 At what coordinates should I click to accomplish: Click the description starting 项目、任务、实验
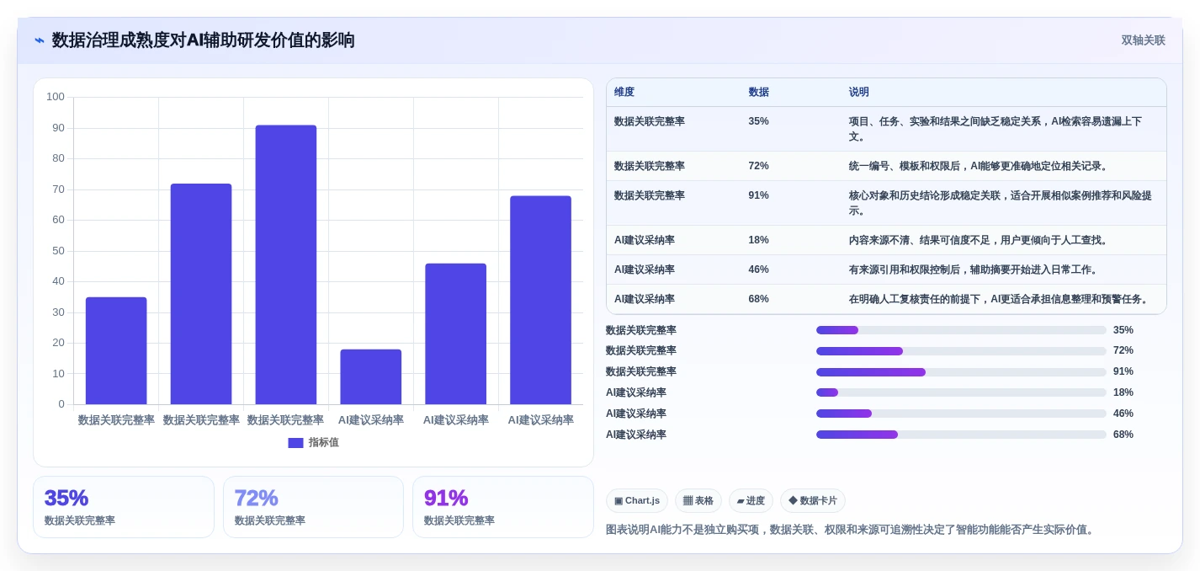coord(996,129)
